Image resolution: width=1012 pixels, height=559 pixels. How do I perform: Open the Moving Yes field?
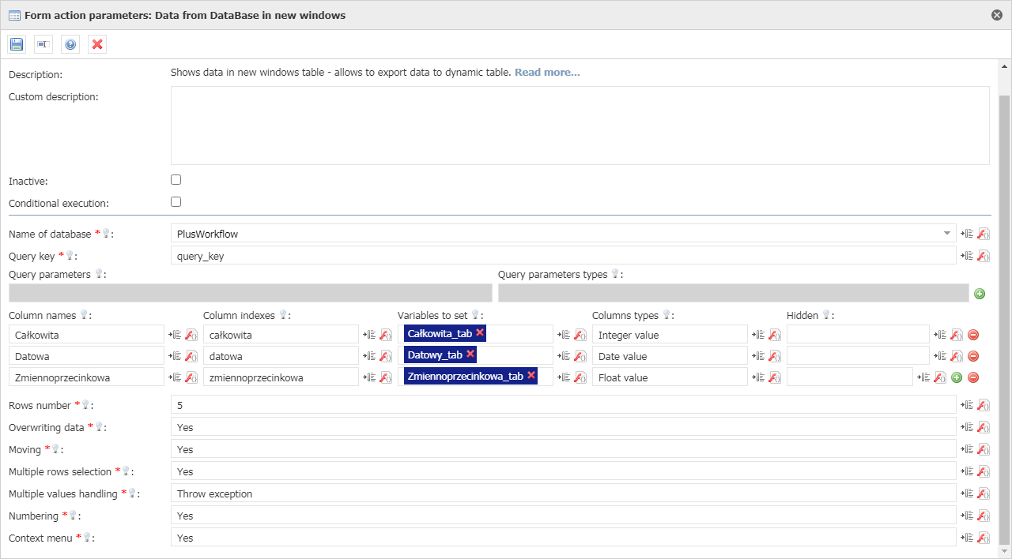(563, 449)
